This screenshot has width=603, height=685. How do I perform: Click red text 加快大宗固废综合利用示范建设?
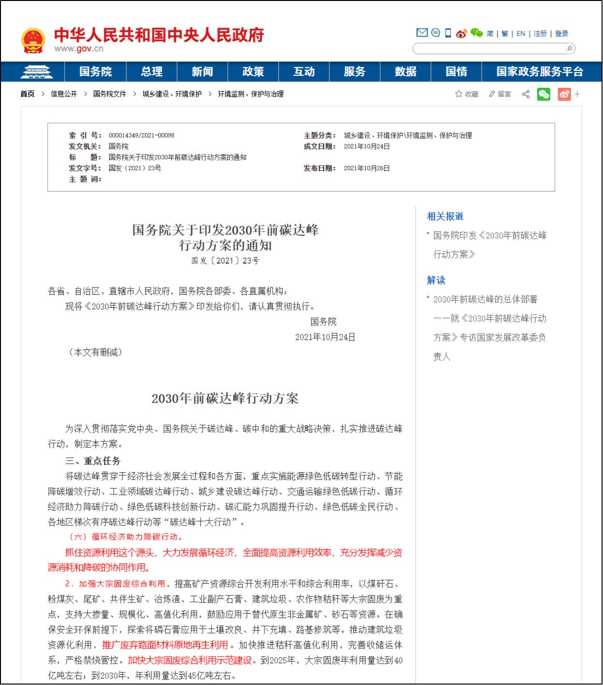tap(190, 660)
